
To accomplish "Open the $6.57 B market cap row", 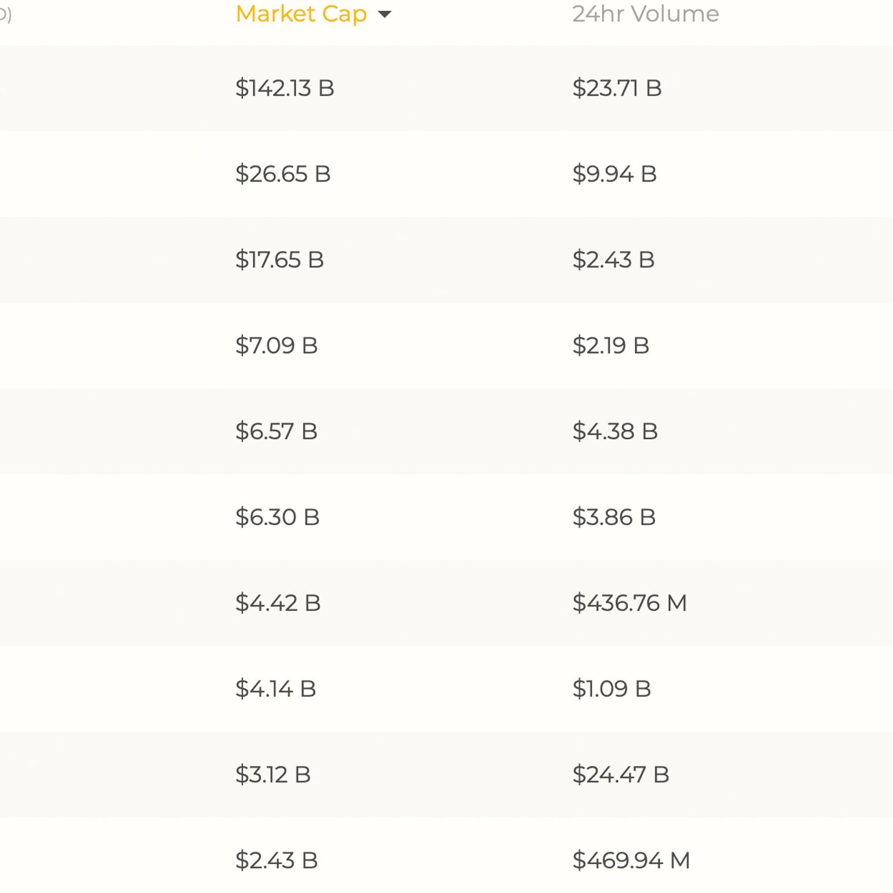I will 447,432.
